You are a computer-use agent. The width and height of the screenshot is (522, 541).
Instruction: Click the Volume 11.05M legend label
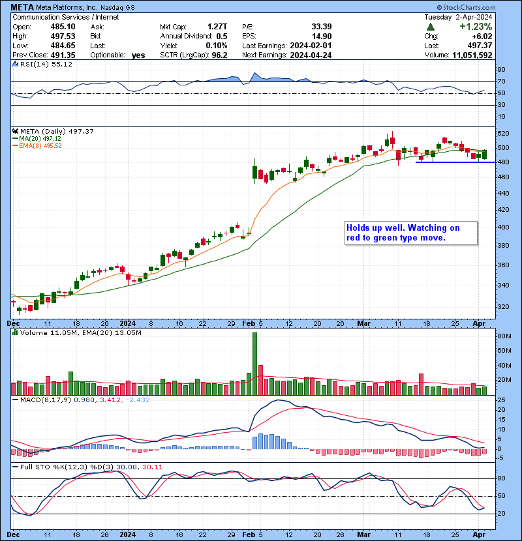pos(49,332)
